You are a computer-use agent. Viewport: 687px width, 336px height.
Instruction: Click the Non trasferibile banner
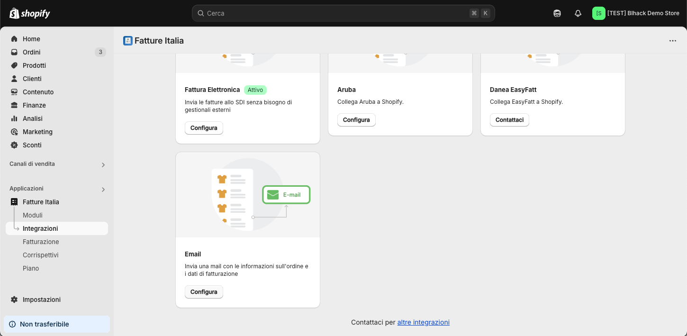click(57, 324)
